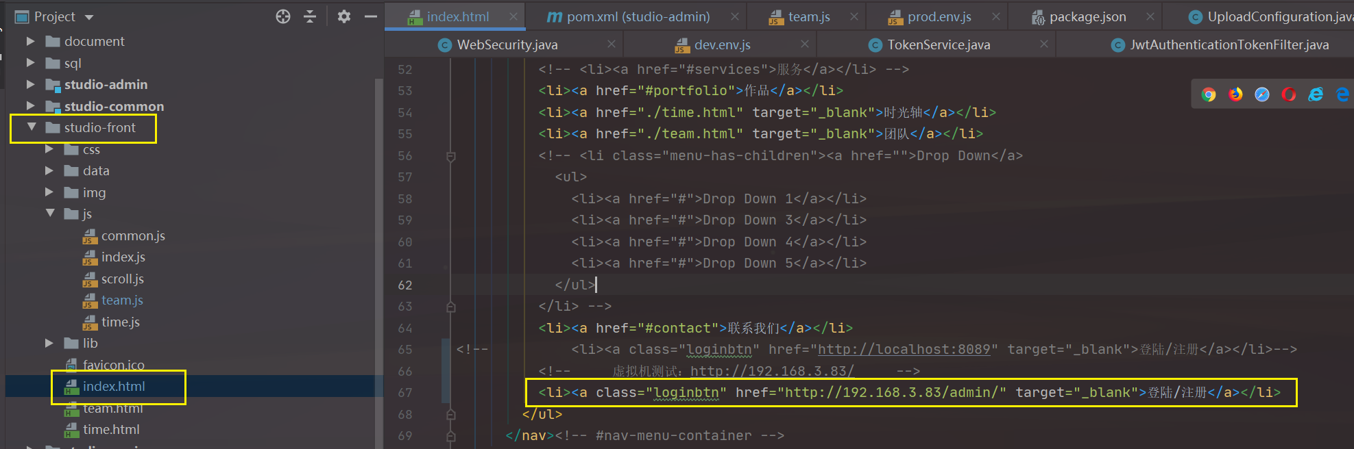Screen dimensions: 1354x449
Task: Expand the studio-admin module arrow
Action: (x=30, y=84)
